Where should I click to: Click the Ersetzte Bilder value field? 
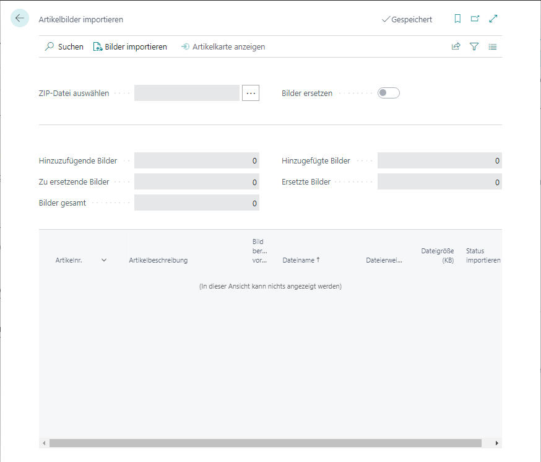click(439, 181)
